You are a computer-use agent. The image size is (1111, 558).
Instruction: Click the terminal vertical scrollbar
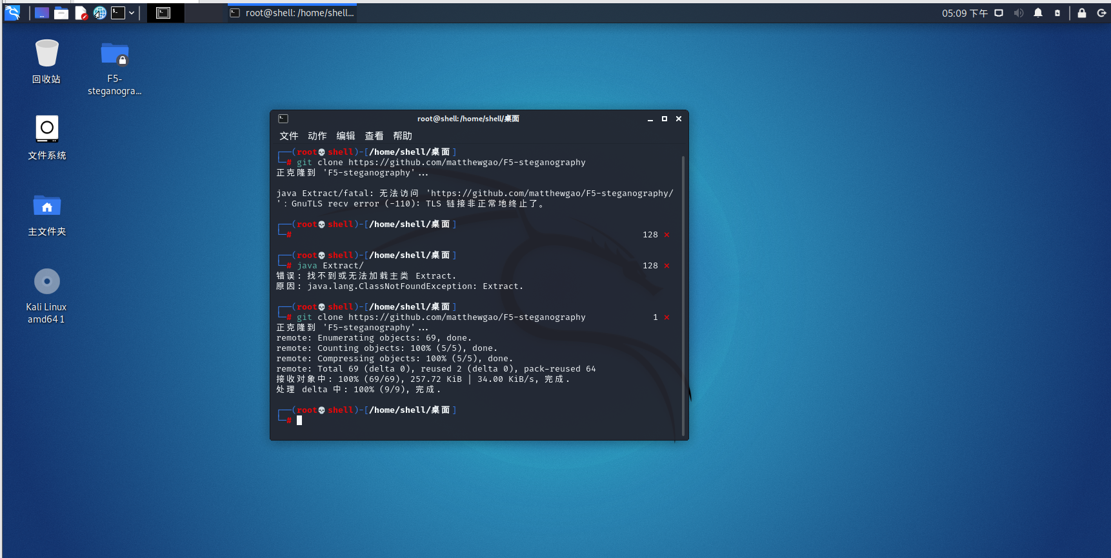[x=683, y=295]
